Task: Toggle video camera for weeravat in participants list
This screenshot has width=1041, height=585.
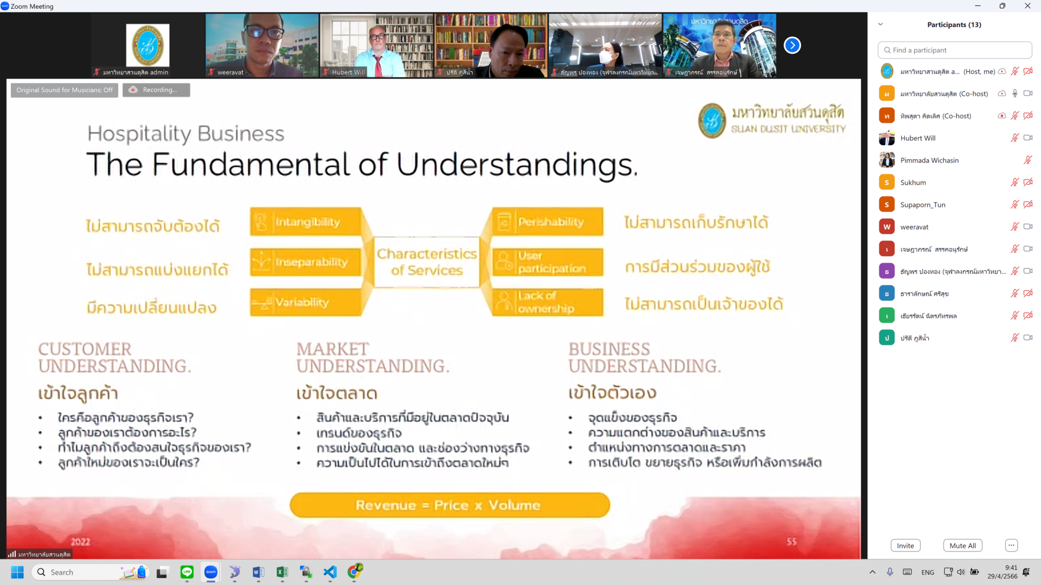Action: (1027, 227)
